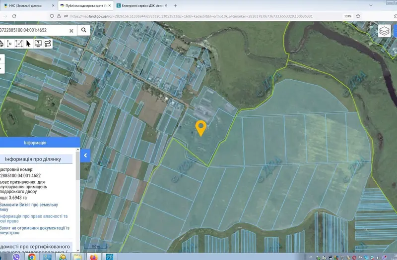Viewport: 397px width, 260px height.
Task: Open Замовити Витяг про земельну ділянку link
Action: pos(29,207)
